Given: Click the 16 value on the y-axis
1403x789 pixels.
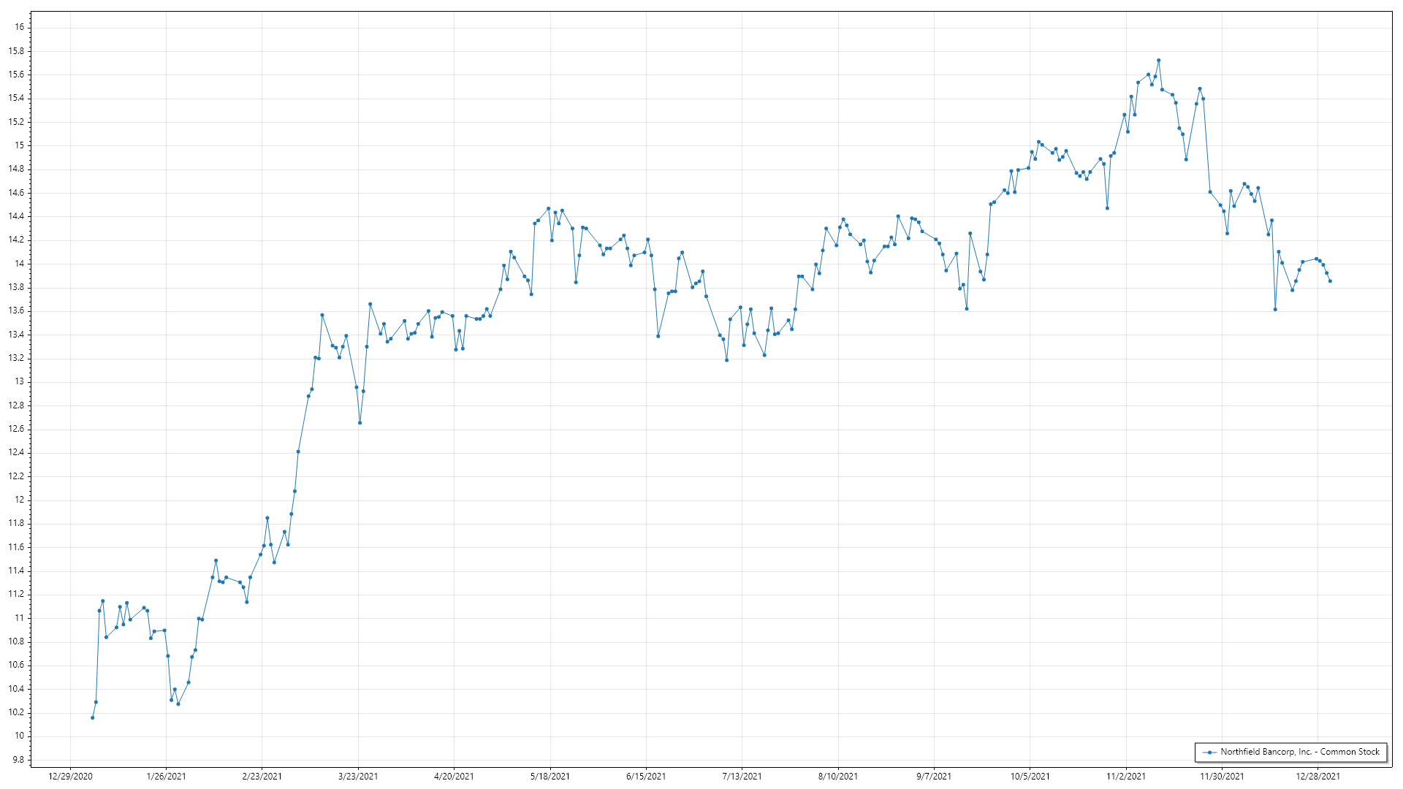Looking at the screenshot, I should tap(20, 27).
